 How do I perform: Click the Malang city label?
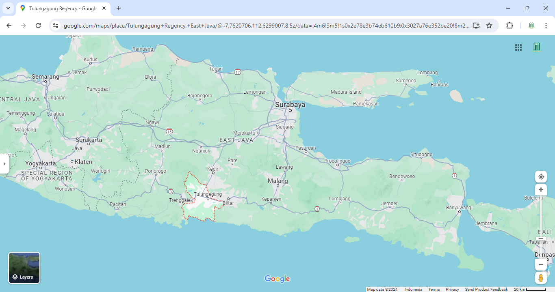pos(278,181)
